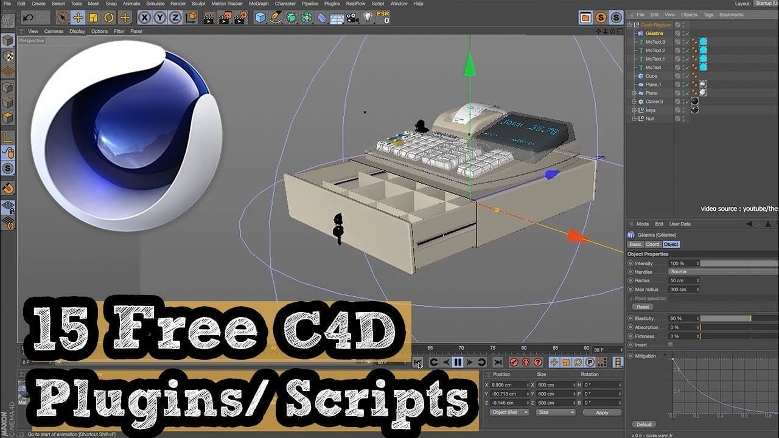Adjust the Elasticity 50% slider

click(x=727, y=318)
